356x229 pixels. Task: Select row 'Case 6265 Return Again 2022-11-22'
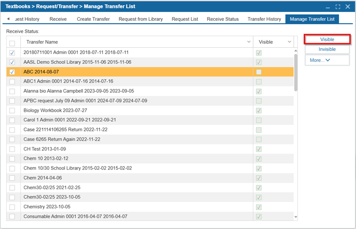150,140
